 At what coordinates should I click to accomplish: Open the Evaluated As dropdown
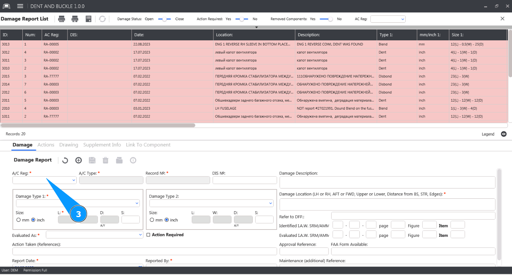[x=94, y=234]
